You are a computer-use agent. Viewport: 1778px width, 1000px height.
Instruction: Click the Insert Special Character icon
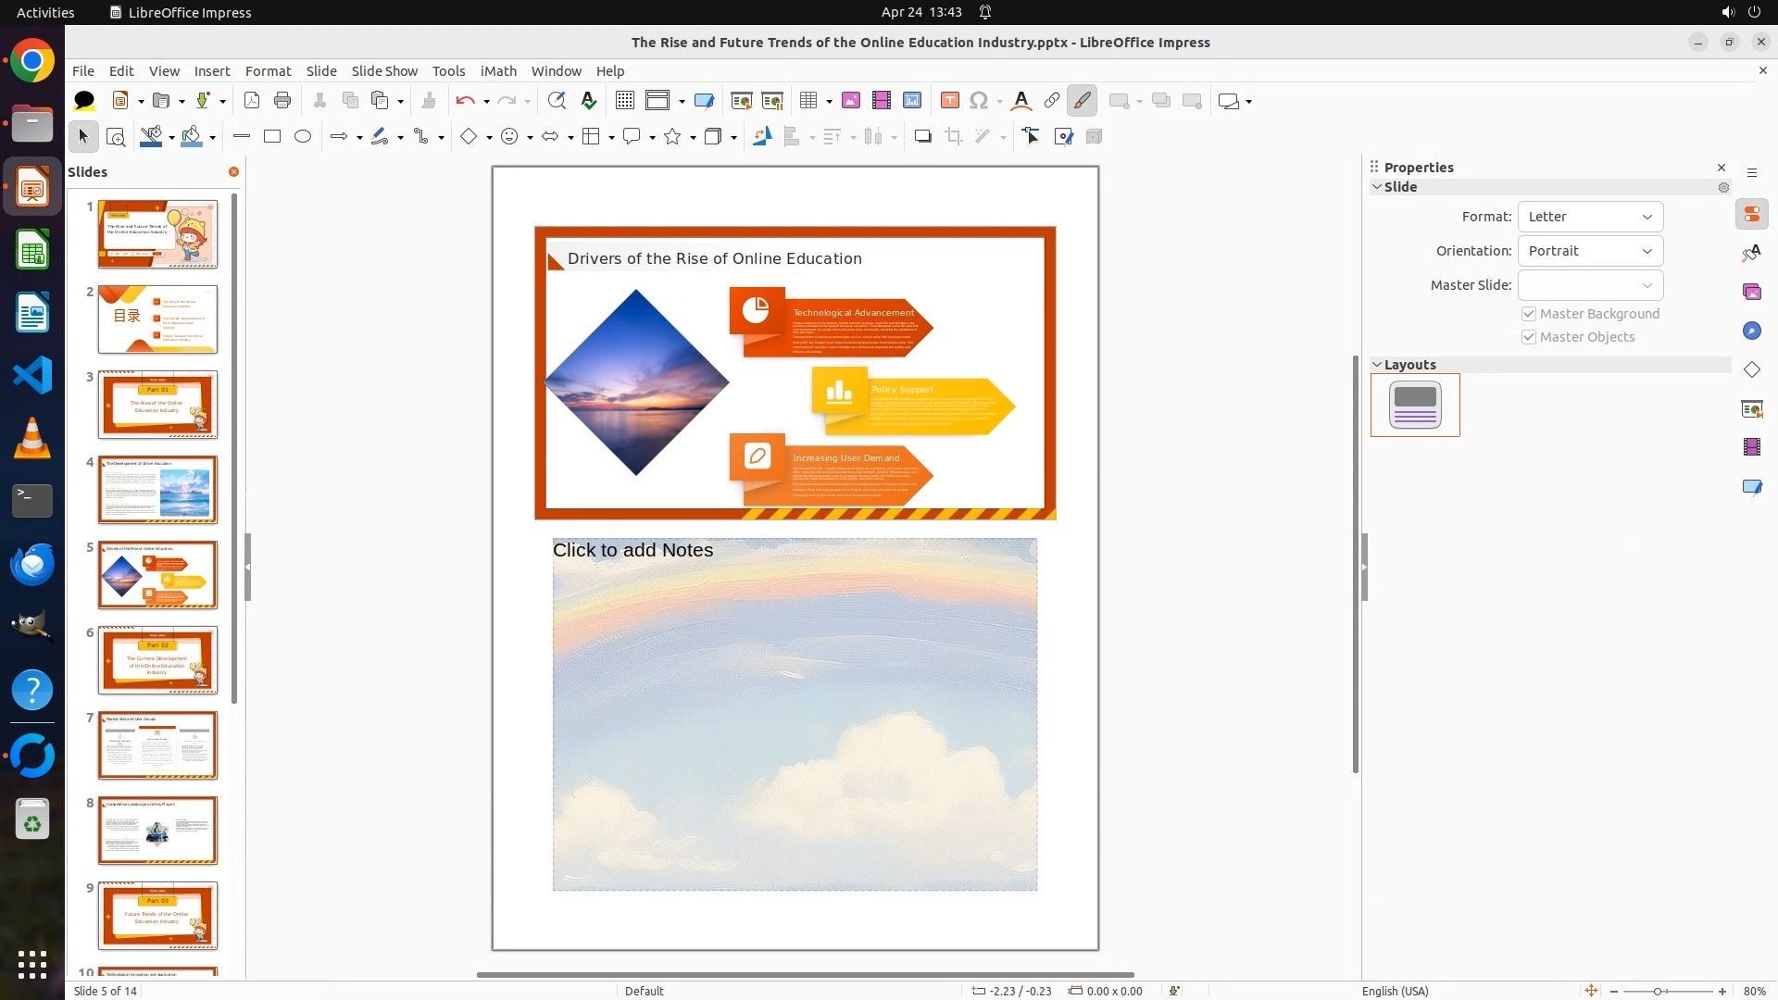pos(979,101)
